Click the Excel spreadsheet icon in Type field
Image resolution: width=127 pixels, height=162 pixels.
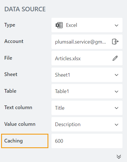click(59, 25)
